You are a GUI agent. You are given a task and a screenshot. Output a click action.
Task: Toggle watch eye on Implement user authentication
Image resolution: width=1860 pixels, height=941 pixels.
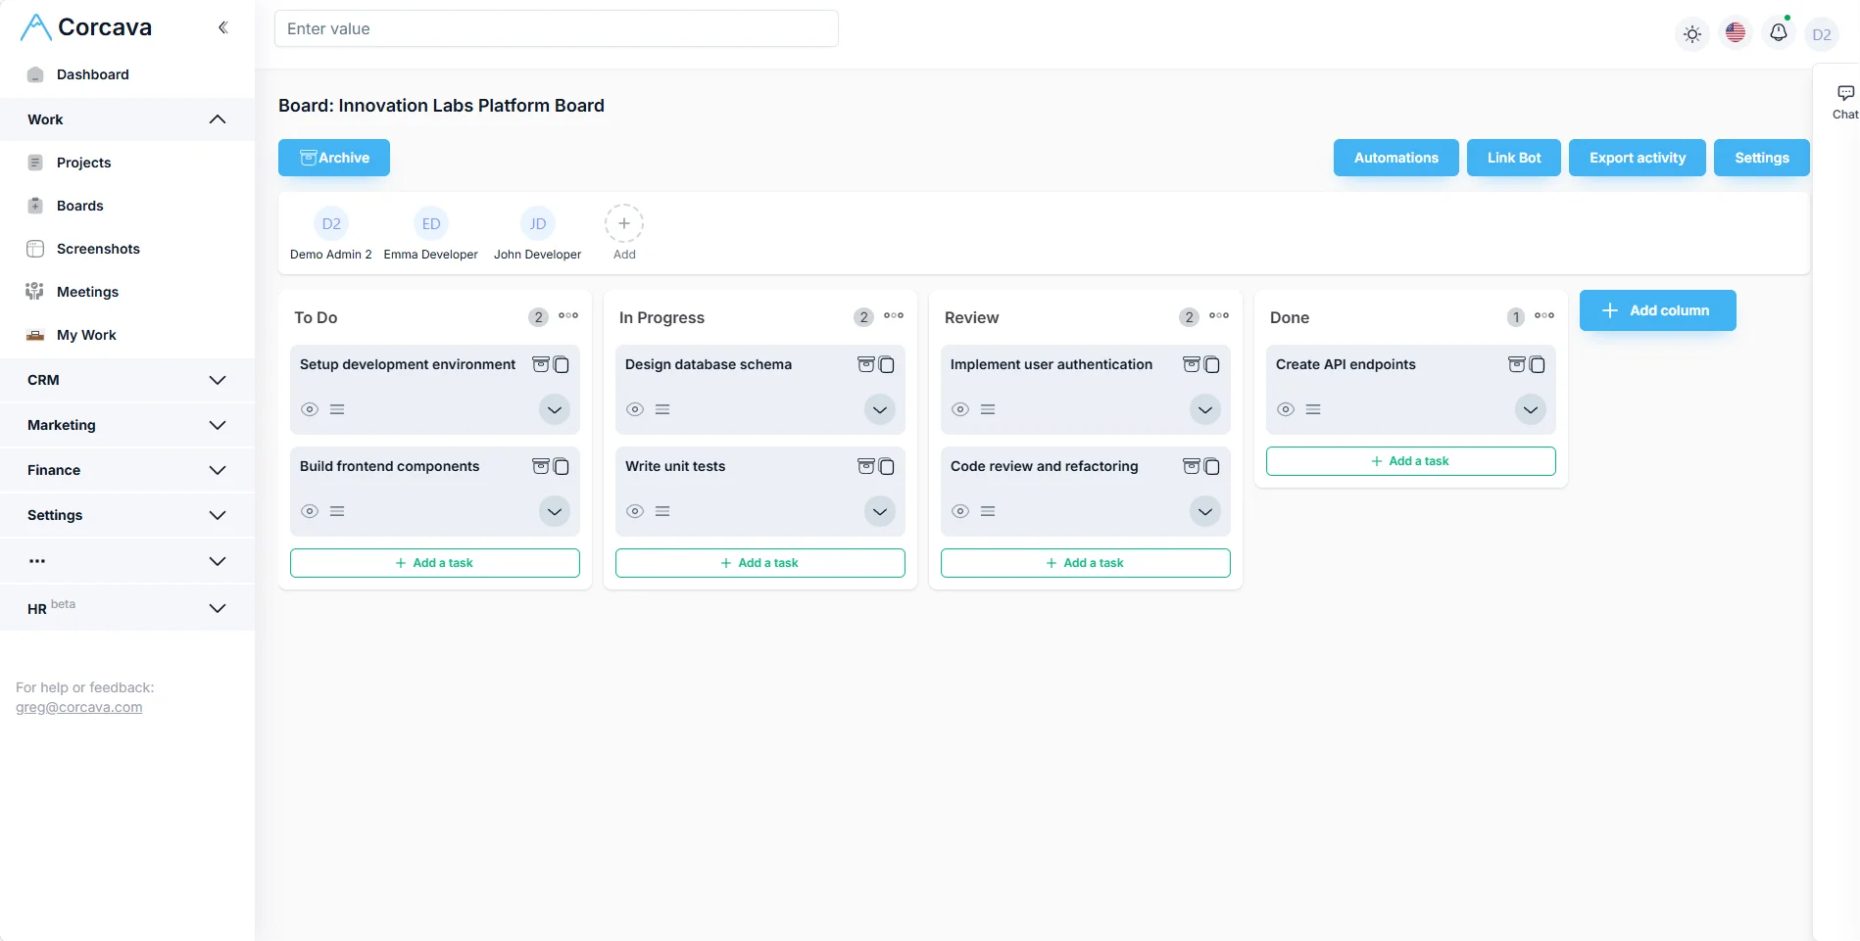959,409
